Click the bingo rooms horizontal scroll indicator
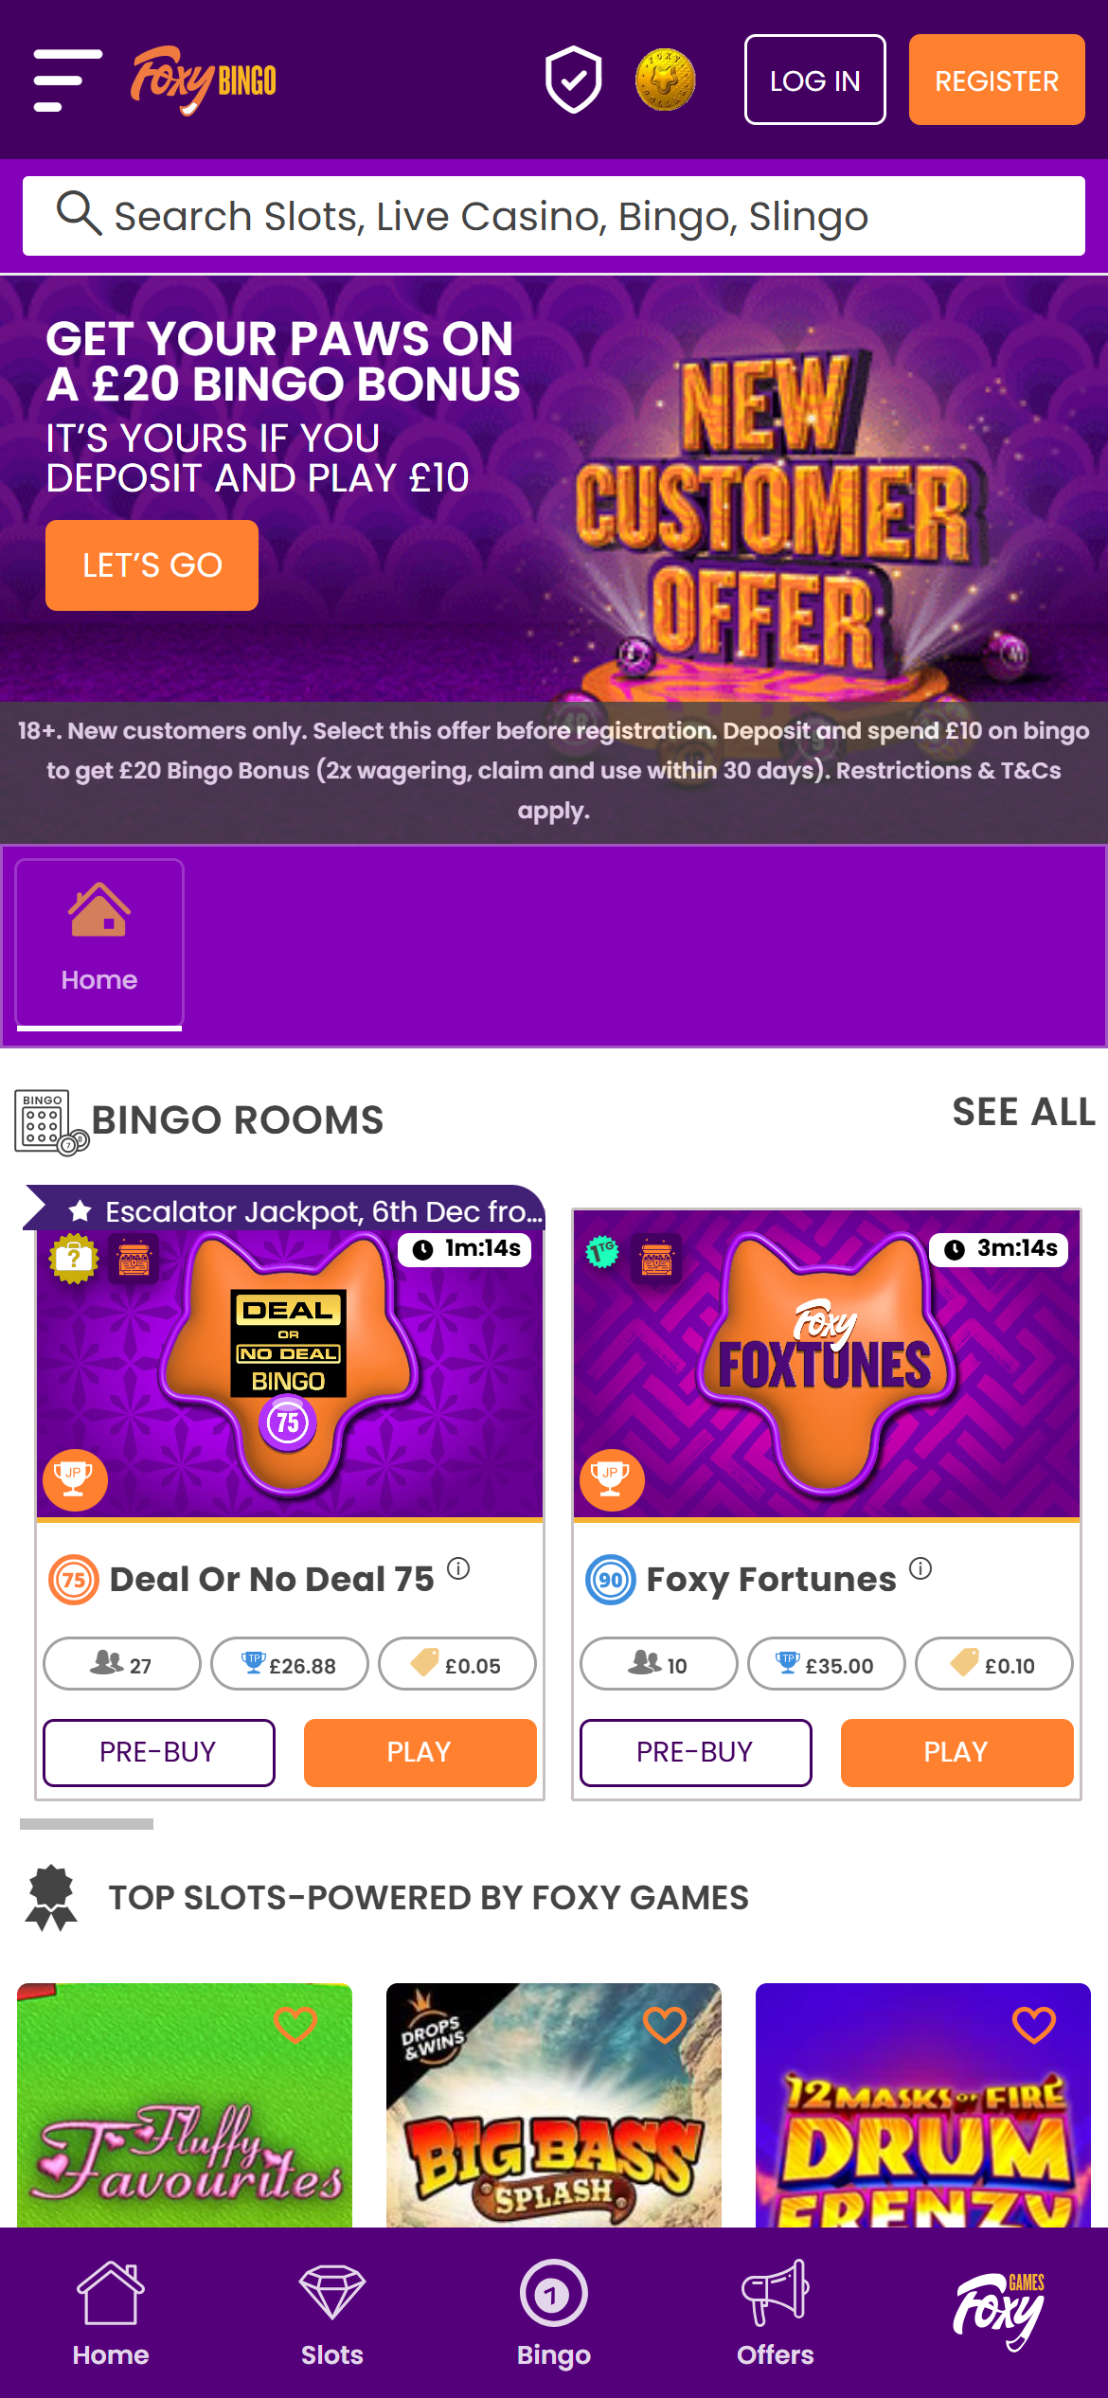1108x2398 pixels. click(86, 1823)
